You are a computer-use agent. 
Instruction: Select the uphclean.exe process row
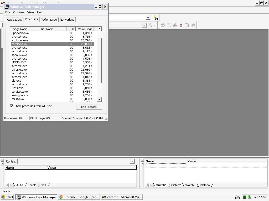52,33
